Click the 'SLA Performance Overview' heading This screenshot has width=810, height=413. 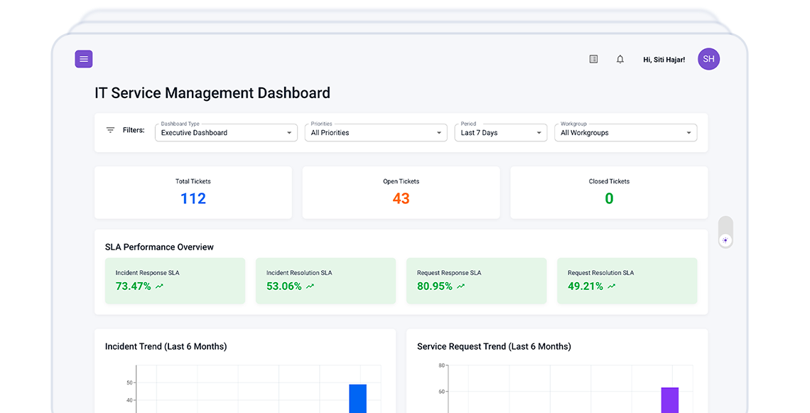coord(159,247)
